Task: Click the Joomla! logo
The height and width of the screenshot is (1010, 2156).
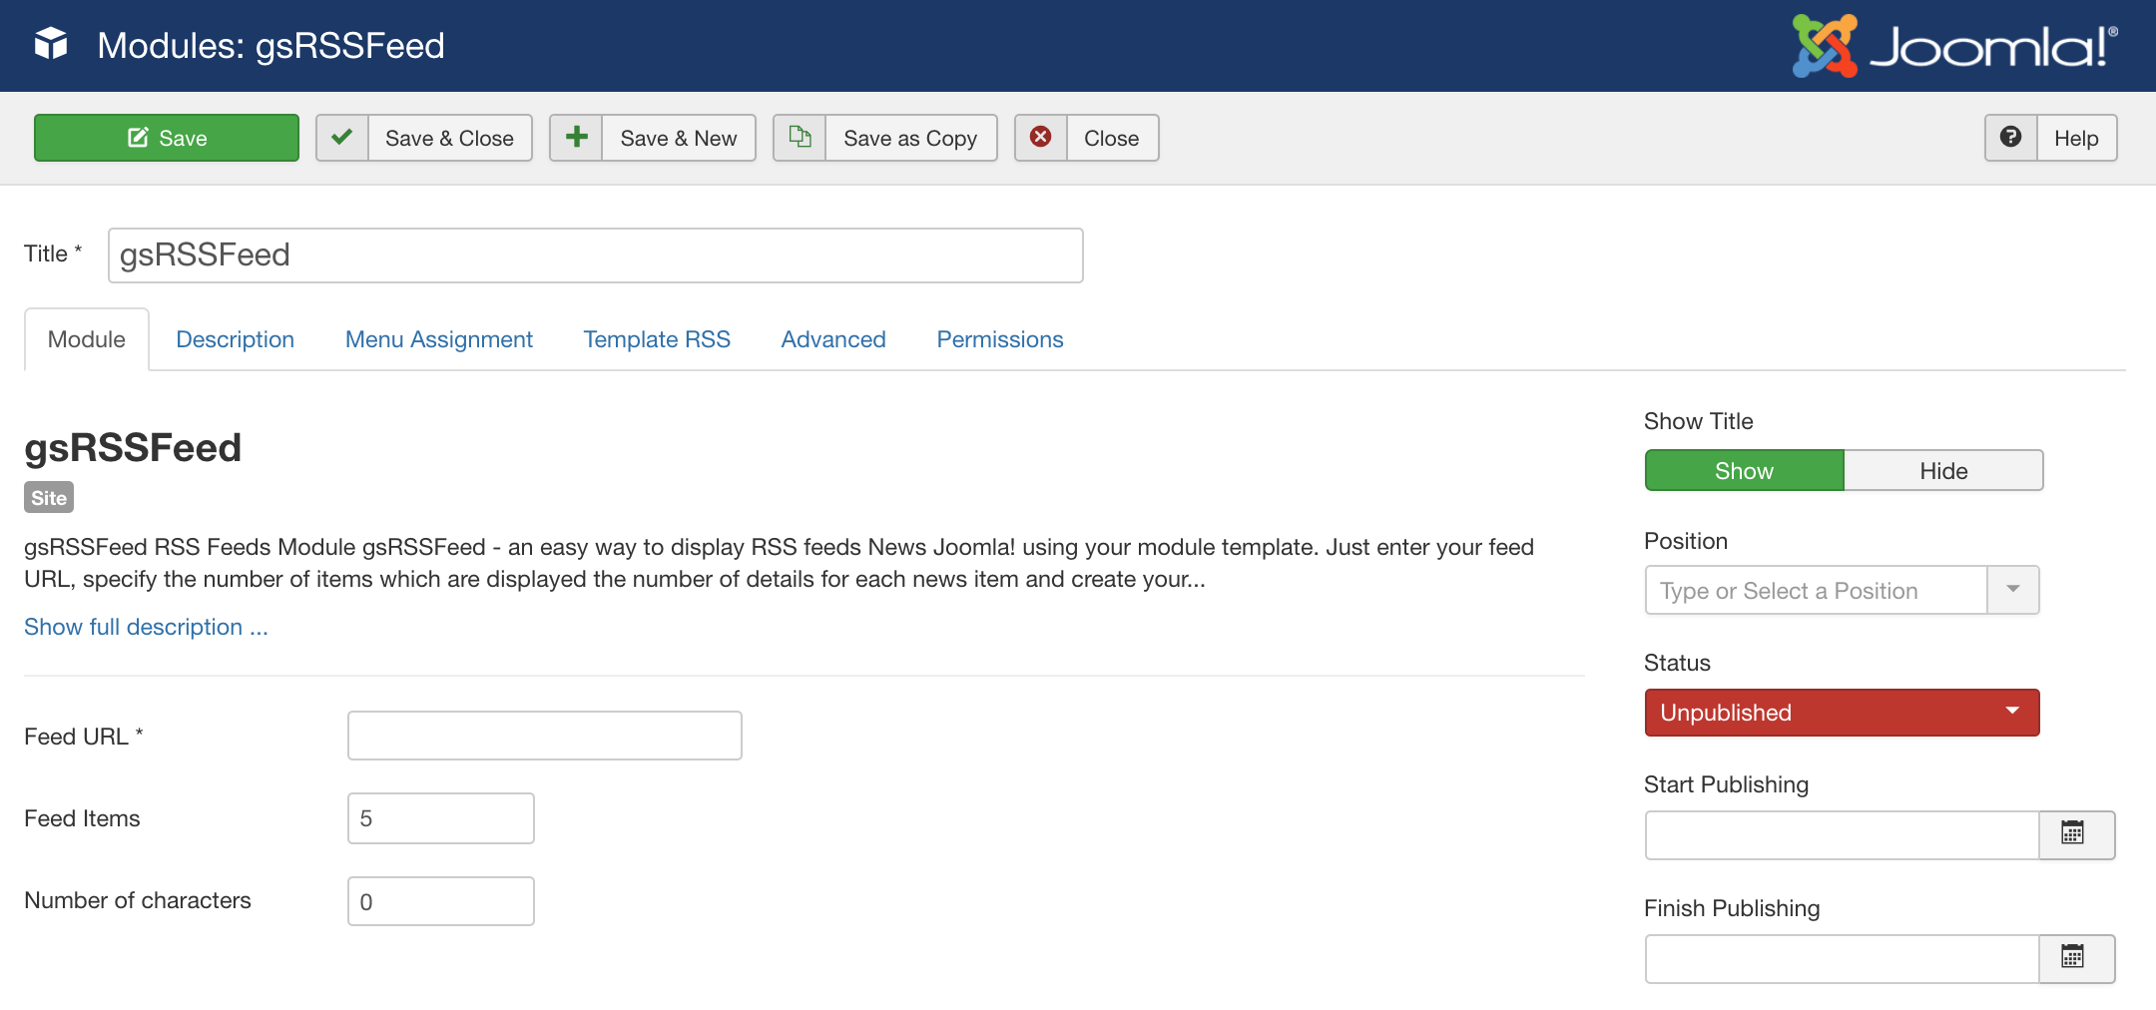Action: pyautogui.click(x=1954, y=46)
